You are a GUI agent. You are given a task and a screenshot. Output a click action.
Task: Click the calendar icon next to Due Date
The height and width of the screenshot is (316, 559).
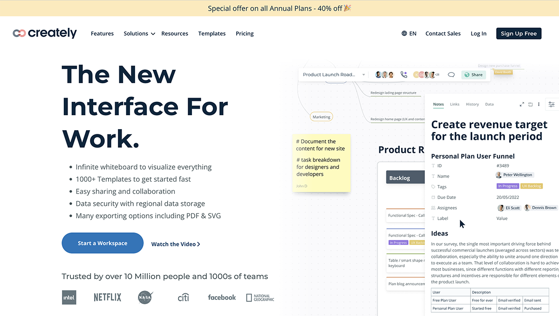click(x=433, y=197)
